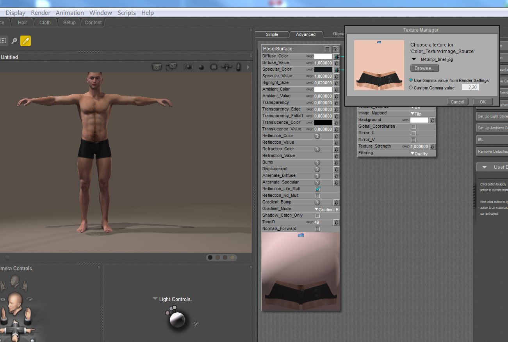Expand the M4Smpl_brief.jpg texture dropdown
Viewport: 508px width, 342px height.
click(x=414, y=59)
